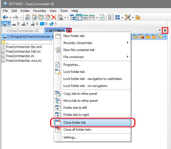The width and height of the screenshot is (171, 149).
Task: Open the Forward history dropdown arrow
Action: point(20,18)
